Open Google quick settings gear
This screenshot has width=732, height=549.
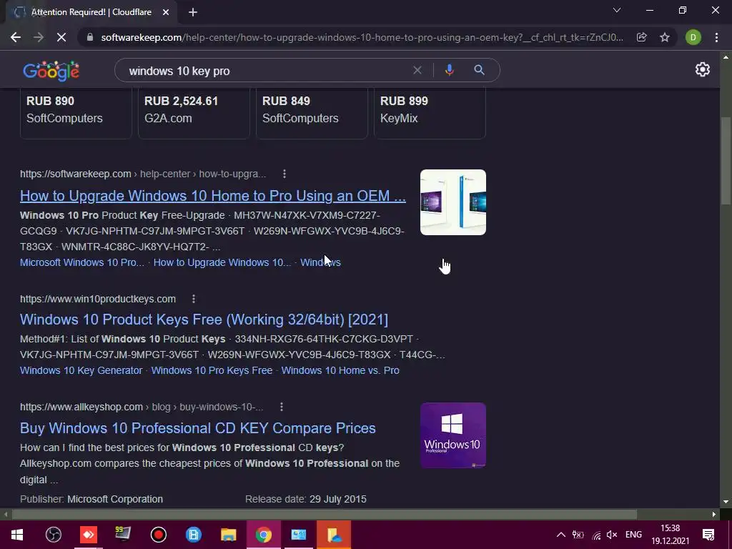(x=702, y=69)
